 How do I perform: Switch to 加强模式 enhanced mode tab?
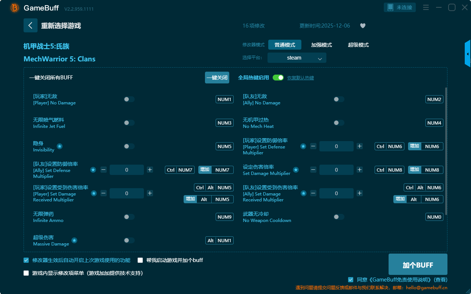pos(321,45)
